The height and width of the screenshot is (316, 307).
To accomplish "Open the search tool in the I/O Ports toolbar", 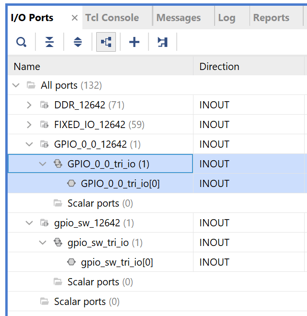I will coord(21,42).
